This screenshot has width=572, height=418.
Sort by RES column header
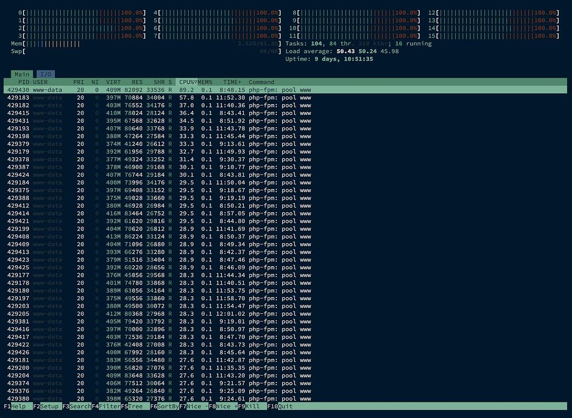(137, 82)
